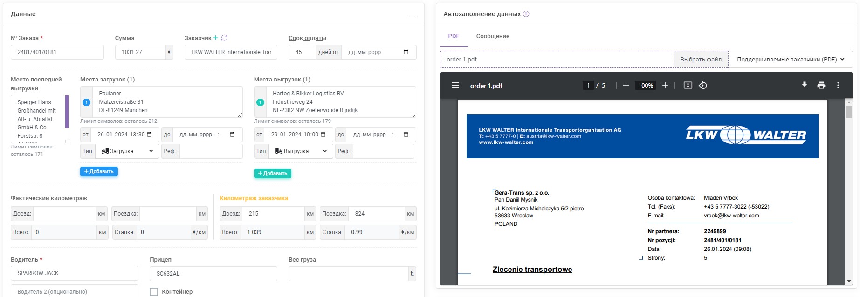This screenshot has height=297, width=860.
Task: Open the PDF viewer sidebar menu
Action: point(455,86)
